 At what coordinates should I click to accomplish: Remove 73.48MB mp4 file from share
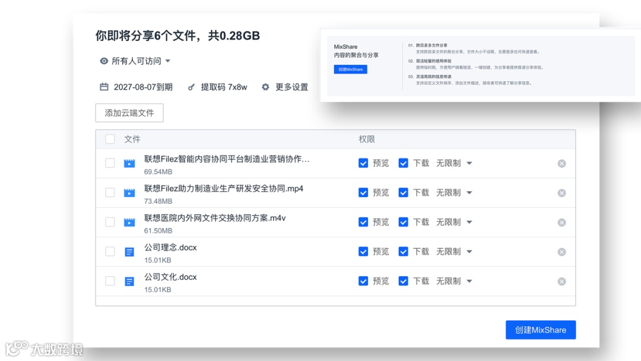pos(561,193)
